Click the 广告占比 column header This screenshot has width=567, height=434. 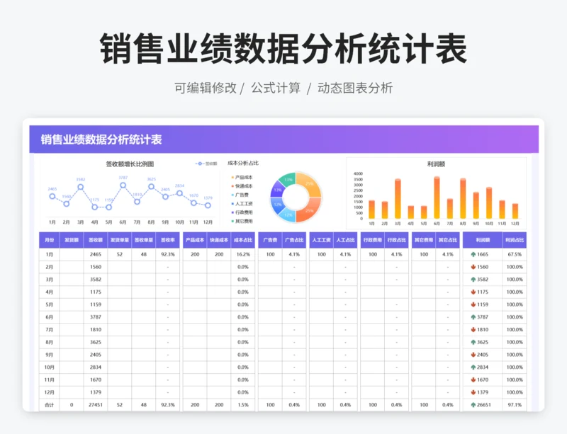click(294, 240)
